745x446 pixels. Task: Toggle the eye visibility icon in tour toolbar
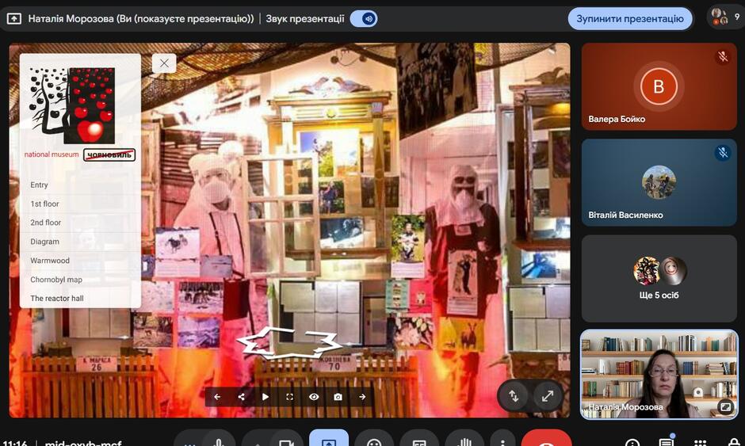314,397
